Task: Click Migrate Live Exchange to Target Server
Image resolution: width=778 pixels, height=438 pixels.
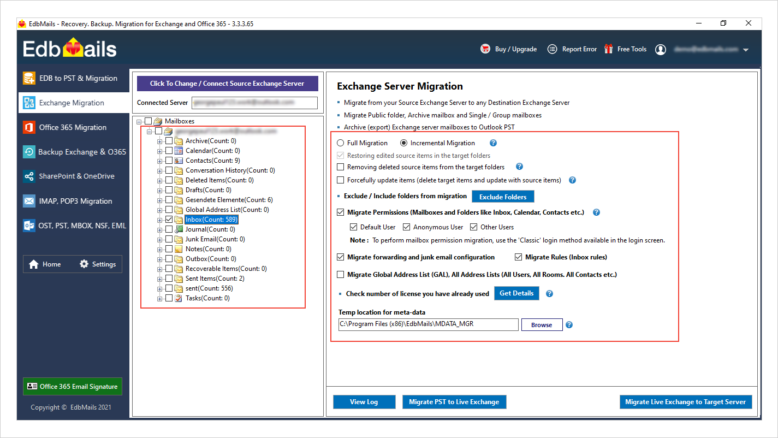Action: 685,401
